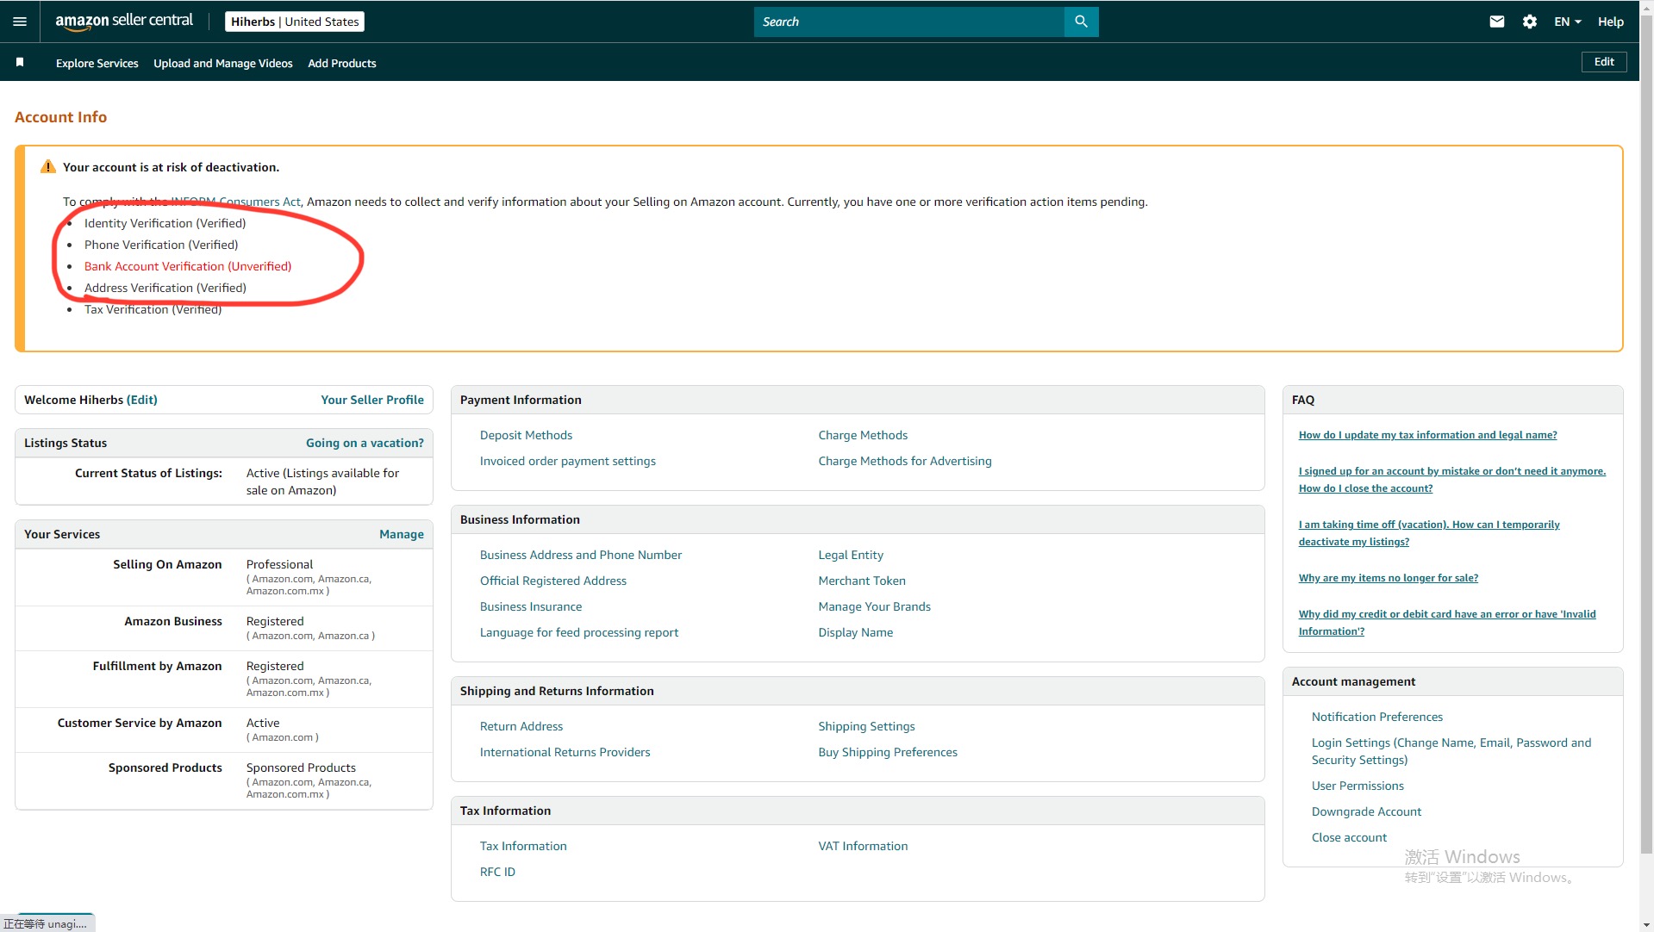Open the Hiherbs United States marketplace switcher
The width and height of the screenshot is (1654, 932).
coord(295,22)
